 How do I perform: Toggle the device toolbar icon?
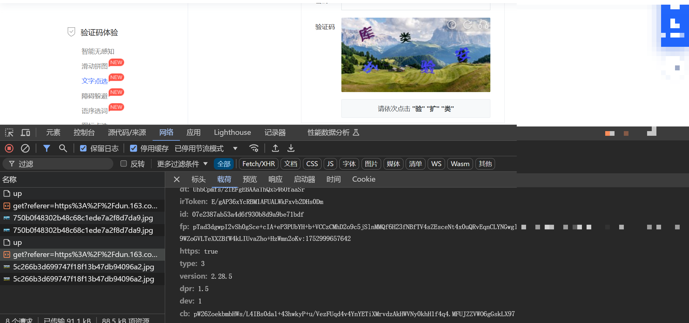click(x=25, y=133)
